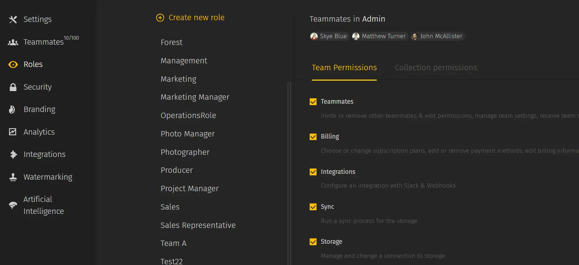Select the Sales Representative role
The width and height of the screenshot is (579, 265).
click(x=198, y=225)
